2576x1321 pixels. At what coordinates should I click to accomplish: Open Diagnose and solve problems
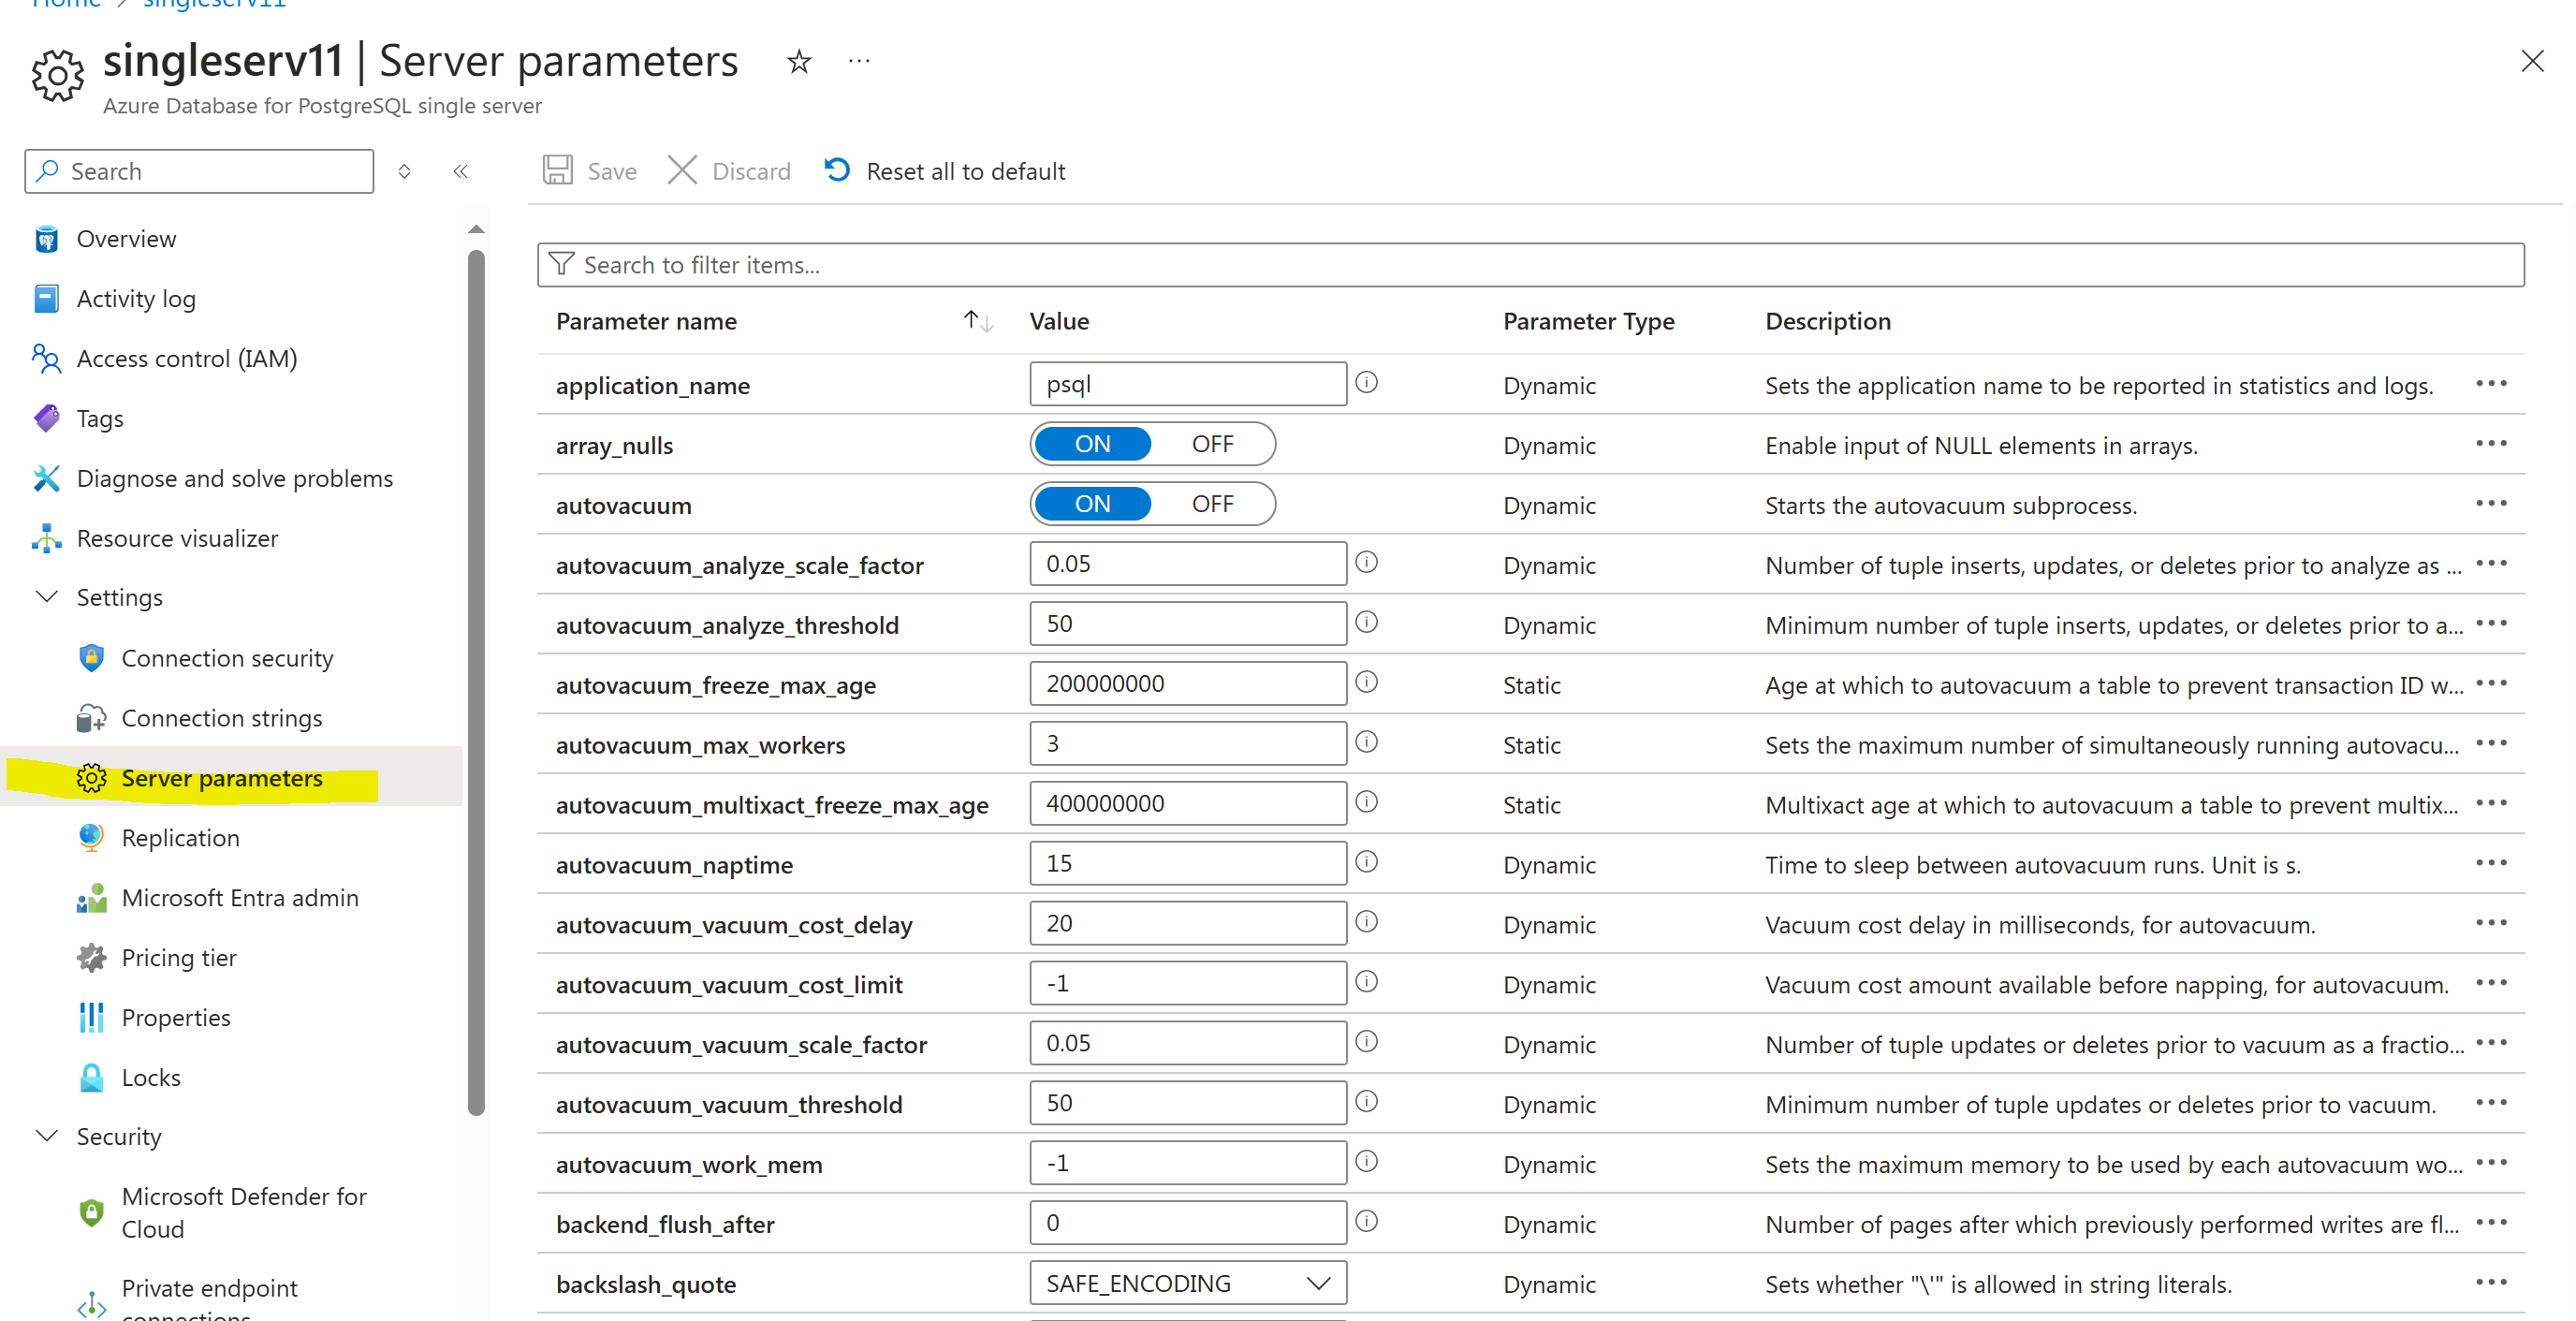pyautogui.click(x=46, y=478)
